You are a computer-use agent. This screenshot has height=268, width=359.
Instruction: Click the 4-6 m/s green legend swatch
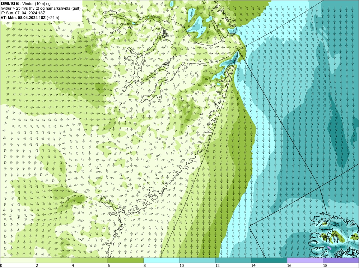[x=89, y=260]
